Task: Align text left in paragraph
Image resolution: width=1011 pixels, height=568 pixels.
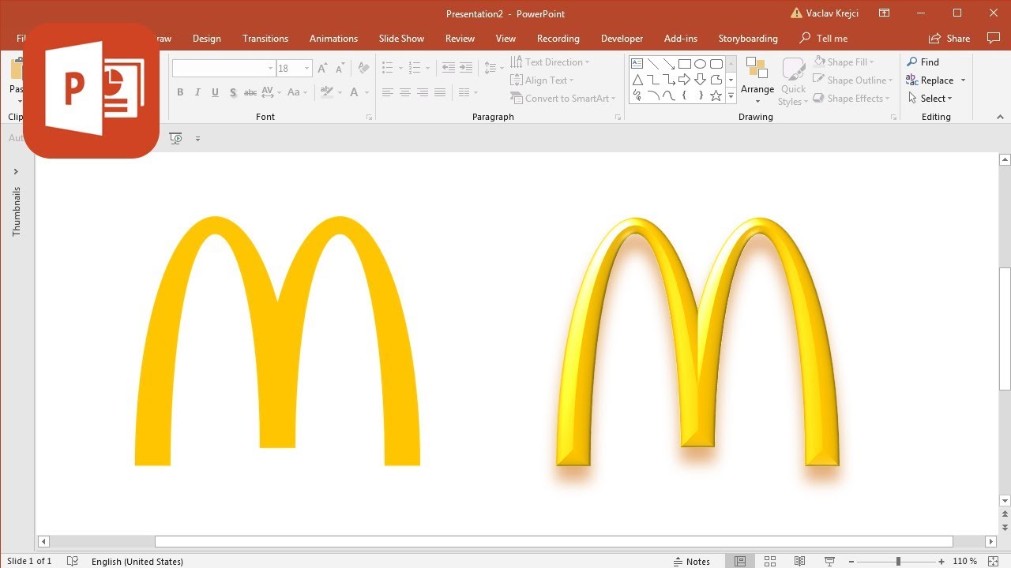Action: (387, 92)
